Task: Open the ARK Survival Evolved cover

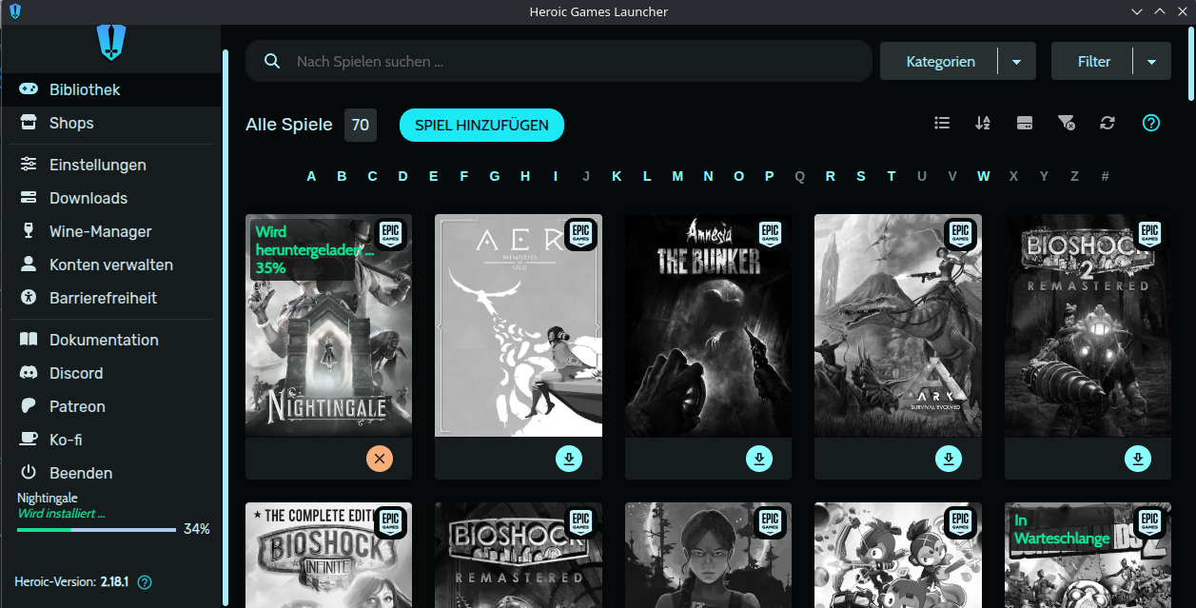Action: coord(898,325)
